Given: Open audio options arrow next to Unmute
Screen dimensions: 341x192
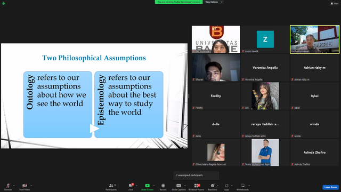Looking at the screenshot, I should pos(14,186).
